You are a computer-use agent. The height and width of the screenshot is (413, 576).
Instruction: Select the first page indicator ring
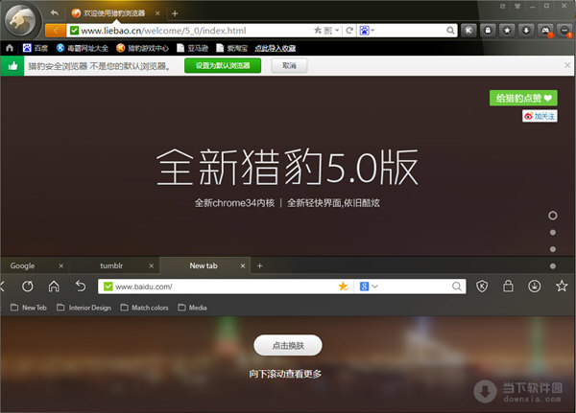(x=553, y=216)
